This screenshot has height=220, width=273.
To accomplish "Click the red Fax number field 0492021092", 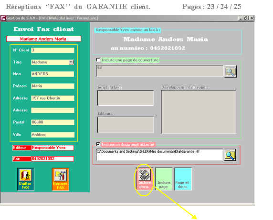I will pos(52,159).
